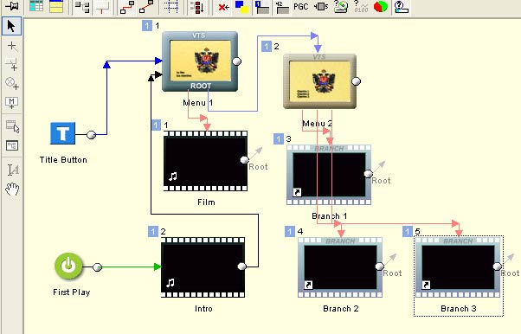The width and height of the screenshot is (521, 334).
Task: Click the red X delete link icon
Action: 223,7
